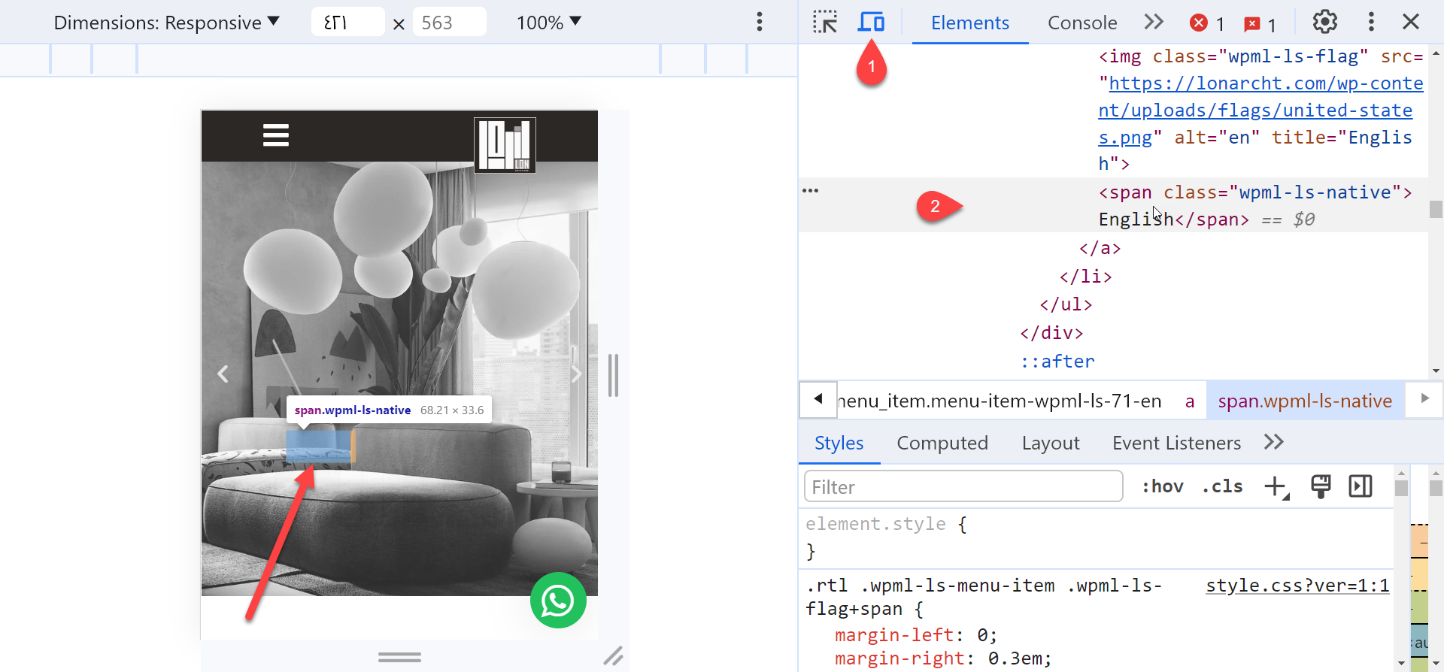Open the 100% zoom dropdown
1444x672 pixels.
549,23
